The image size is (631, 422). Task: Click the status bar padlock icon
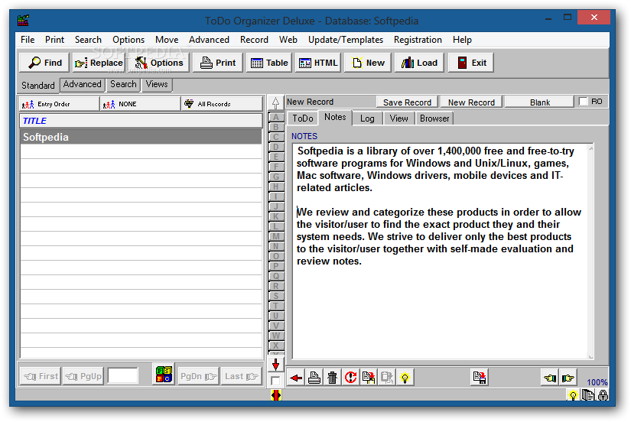coord(603,395)
